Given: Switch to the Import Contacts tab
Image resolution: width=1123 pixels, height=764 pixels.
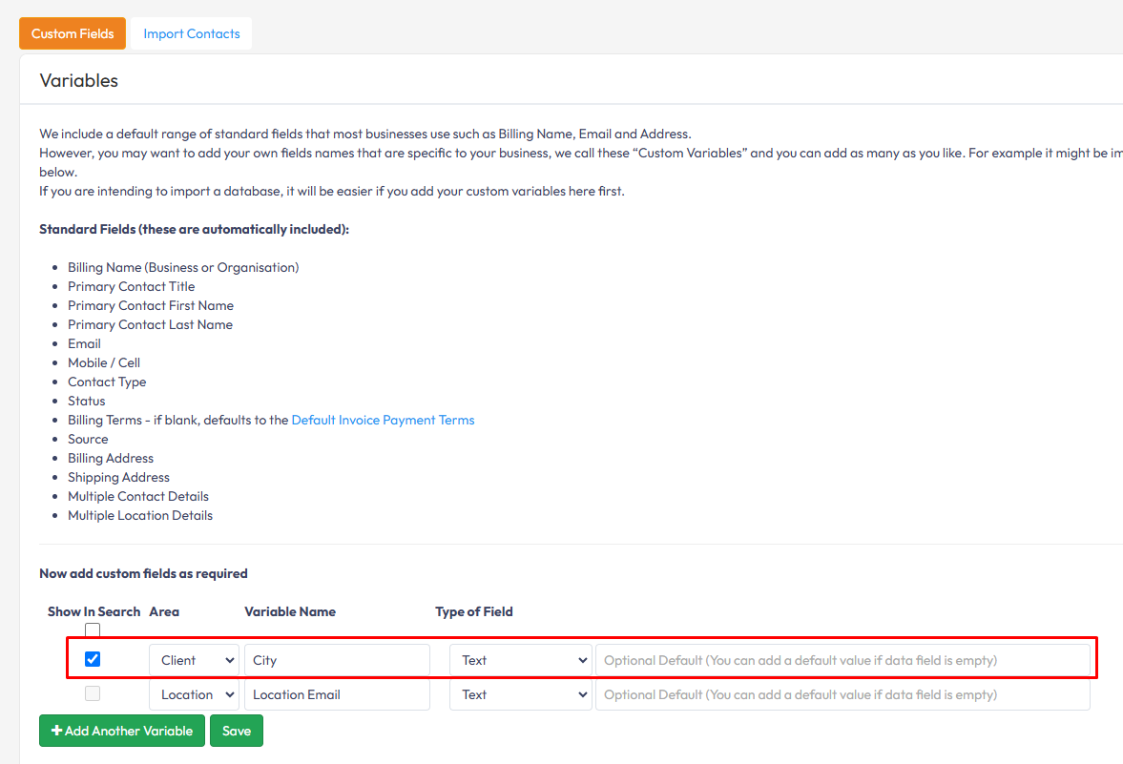Looking at the screenshot, I should coord(191,33).
